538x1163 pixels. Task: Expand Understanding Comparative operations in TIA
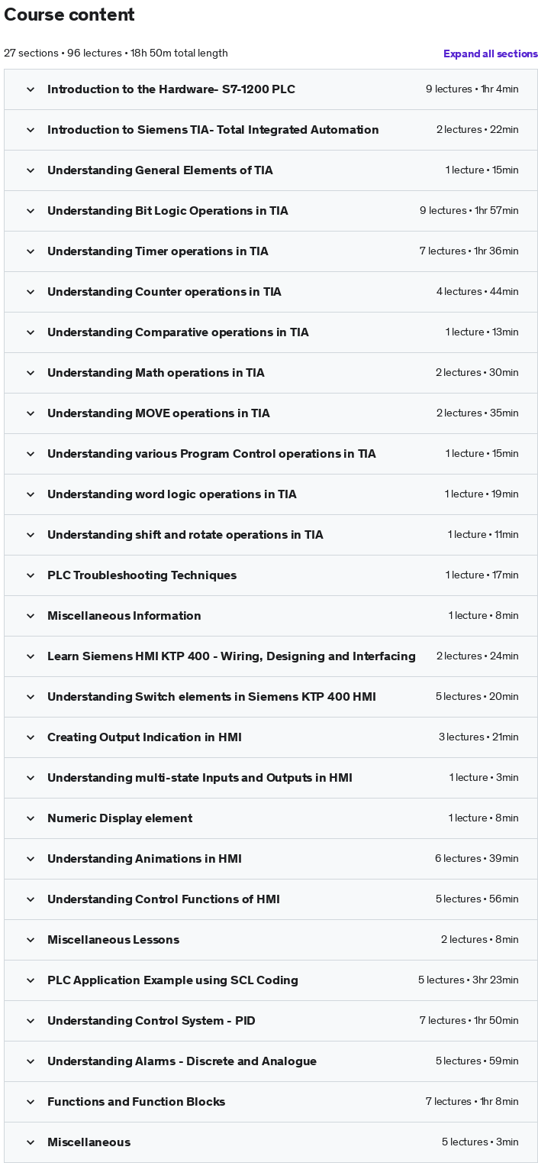tap(178, 332)
